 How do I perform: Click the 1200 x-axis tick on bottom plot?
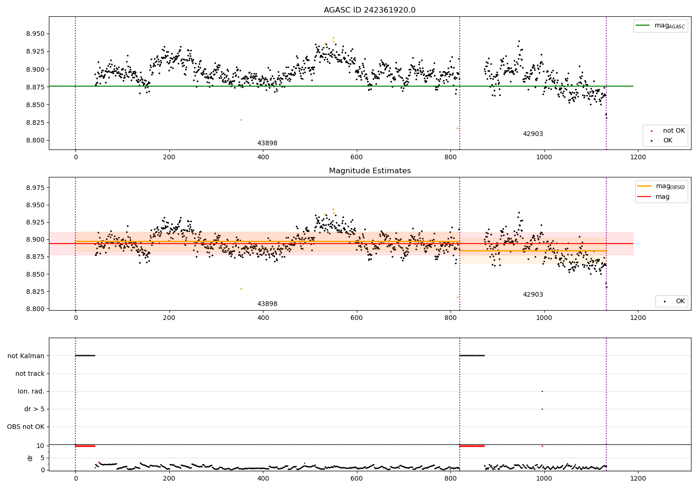(x=638, y=478)
